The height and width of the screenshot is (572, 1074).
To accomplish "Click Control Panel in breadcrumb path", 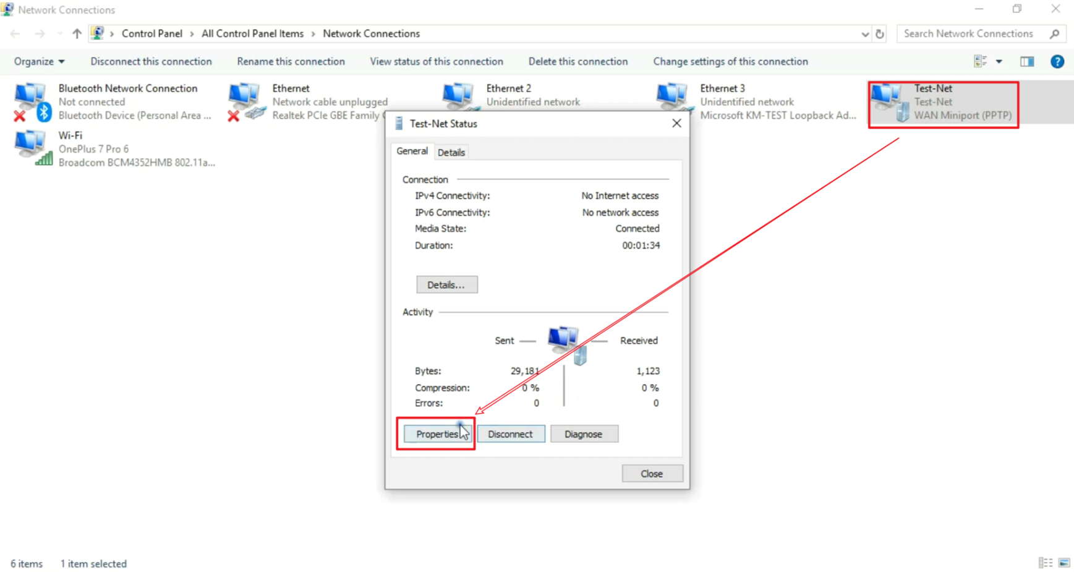I will click(151, 34).
